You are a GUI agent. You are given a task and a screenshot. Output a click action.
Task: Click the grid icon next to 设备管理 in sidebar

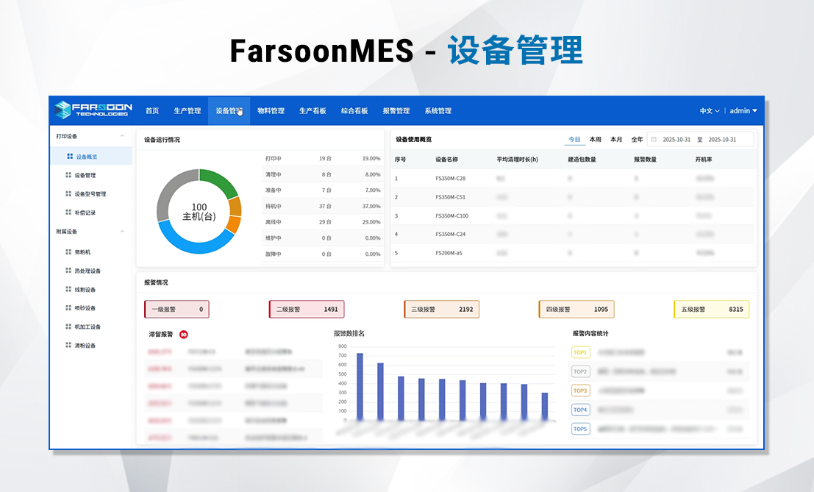(x=68, y=175)
